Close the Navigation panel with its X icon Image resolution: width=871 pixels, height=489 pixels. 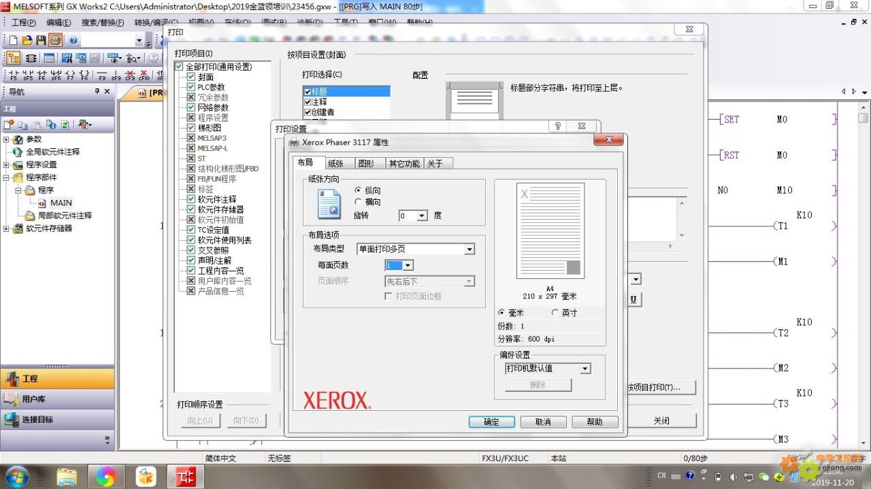pyautogui.click(x=108, y=92)
